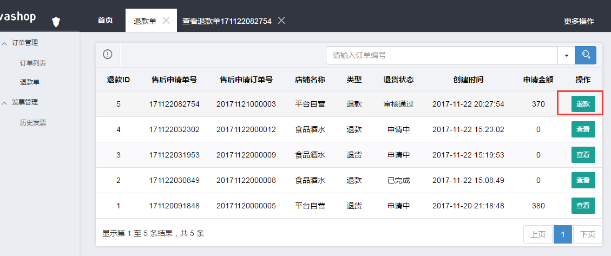Viewport: 611px width, 256px height.
Task: Open 更多操作 menu
Action: point(579,21)
